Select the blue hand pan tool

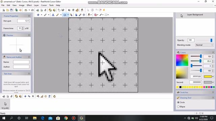click(76, 15)
